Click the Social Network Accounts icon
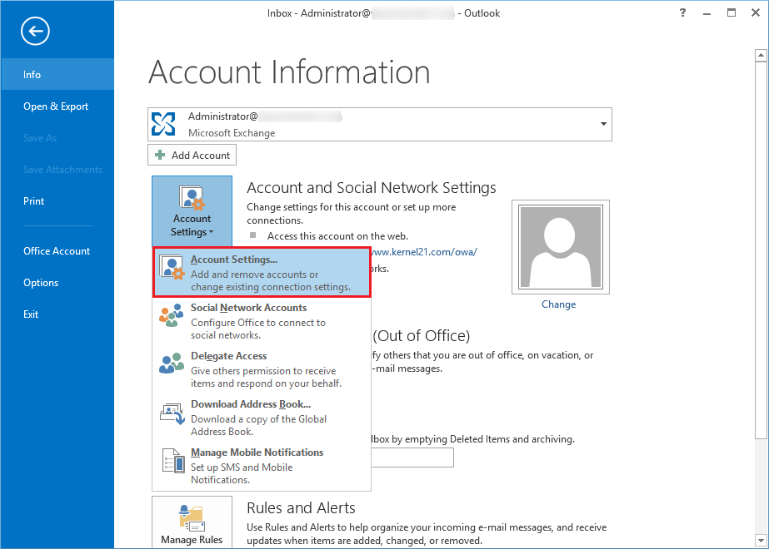769x549 pixels. [x=172, y=315]
